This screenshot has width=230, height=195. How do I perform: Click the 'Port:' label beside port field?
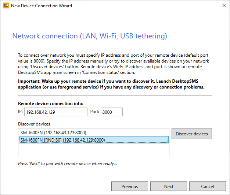(x=94, y=112)
